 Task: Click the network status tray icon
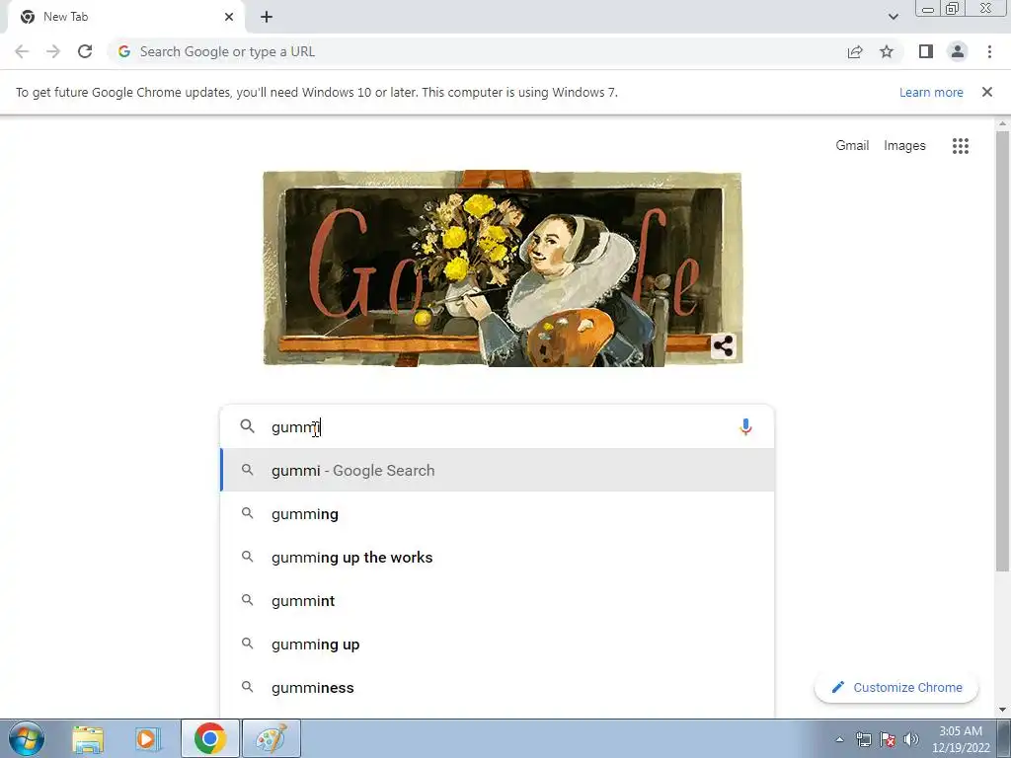pyautogui.click(x=863, y=739)
